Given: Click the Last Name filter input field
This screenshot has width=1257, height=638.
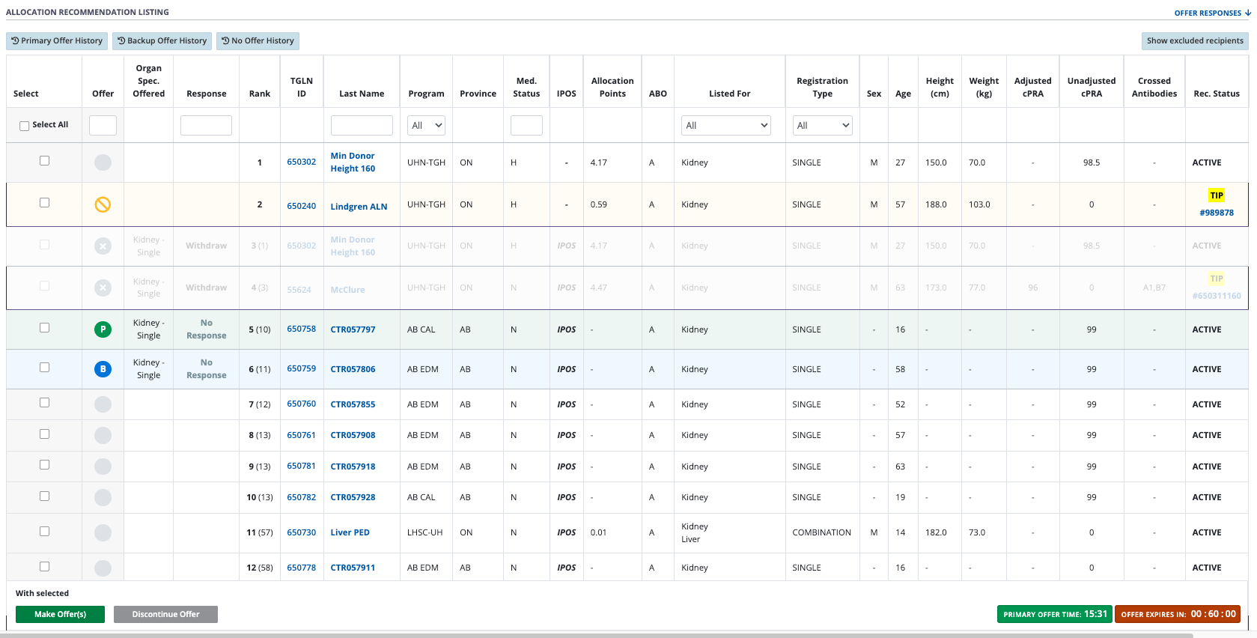Looking at the screenshot, I should (362, 126).
